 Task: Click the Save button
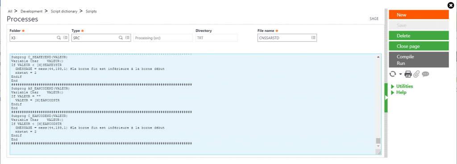[419, 25]
